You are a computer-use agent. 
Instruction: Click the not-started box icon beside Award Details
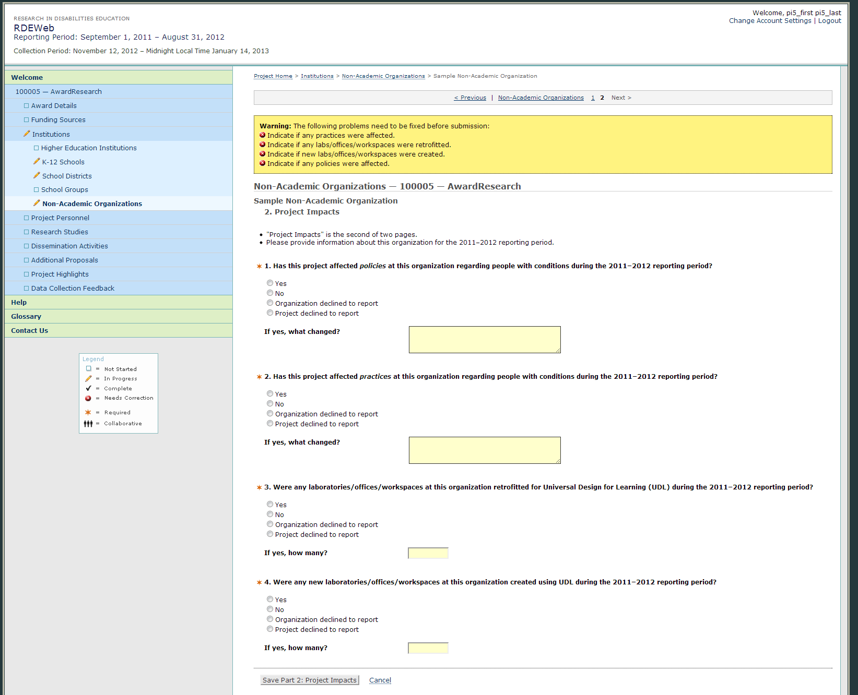coord(26,106)
